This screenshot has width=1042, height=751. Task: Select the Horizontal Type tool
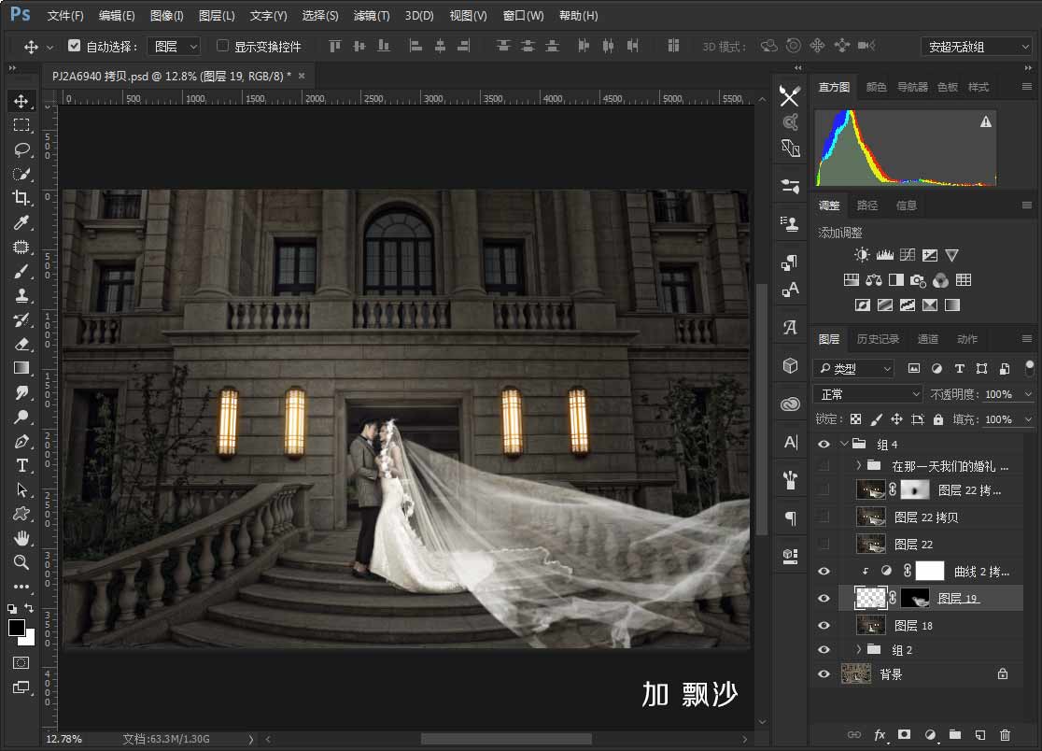pos(21,466)
